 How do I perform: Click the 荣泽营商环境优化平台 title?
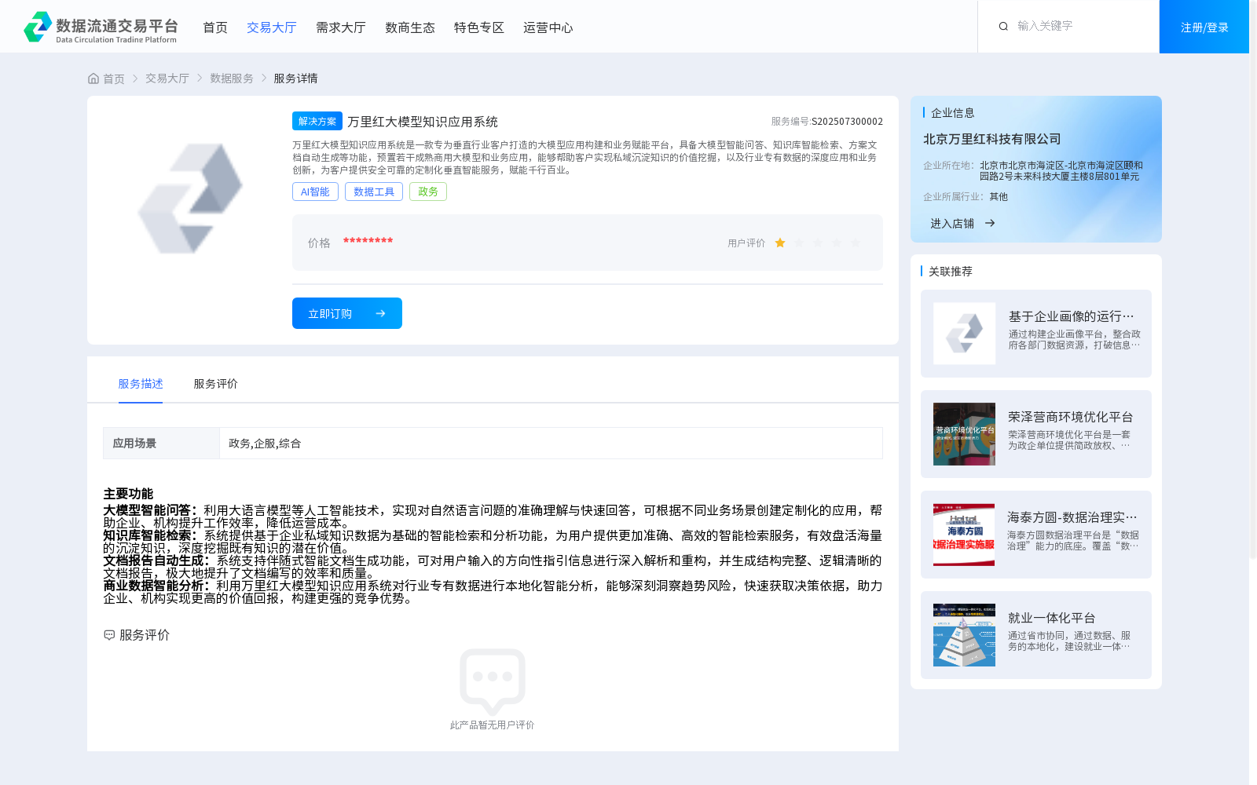click(x=1070, y=417)
